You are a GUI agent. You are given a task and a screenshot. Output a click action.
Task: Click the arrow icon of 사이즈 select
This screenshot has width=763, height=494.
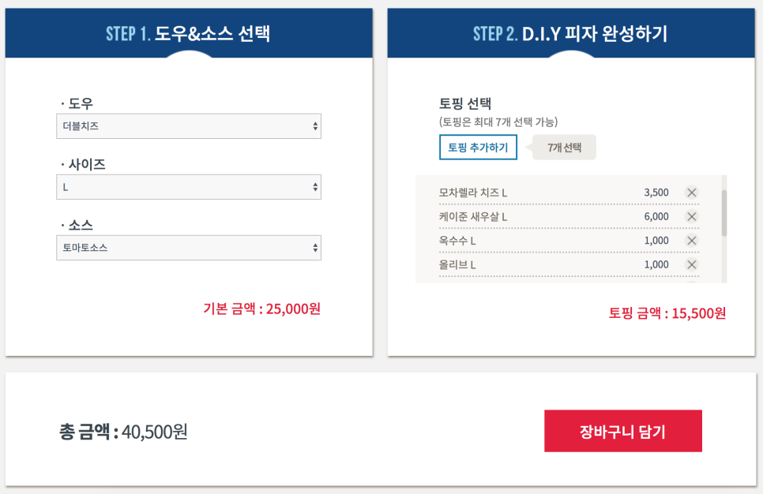tap(315, 187)
